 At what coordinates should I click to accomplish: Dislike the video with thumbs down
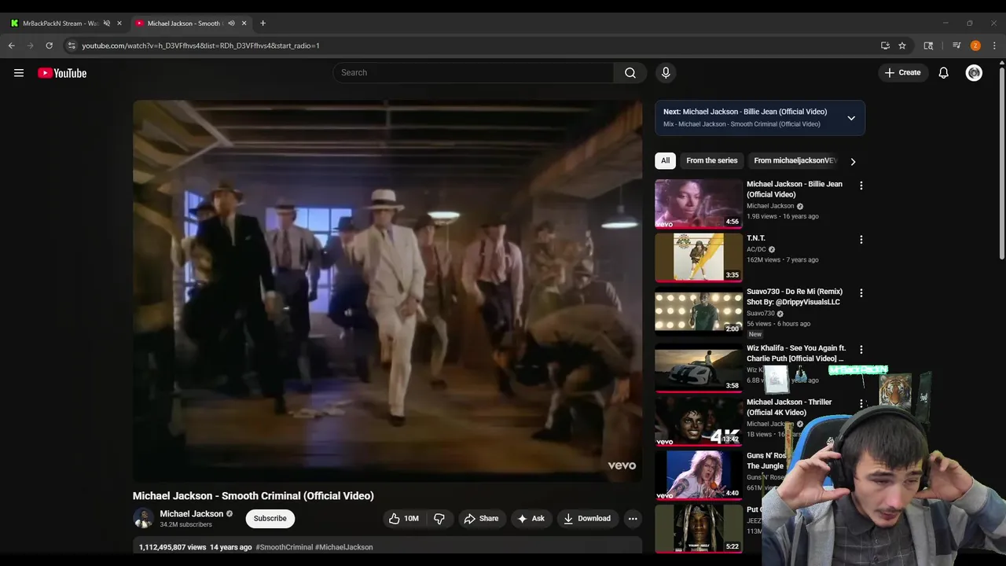pos(439,518)
